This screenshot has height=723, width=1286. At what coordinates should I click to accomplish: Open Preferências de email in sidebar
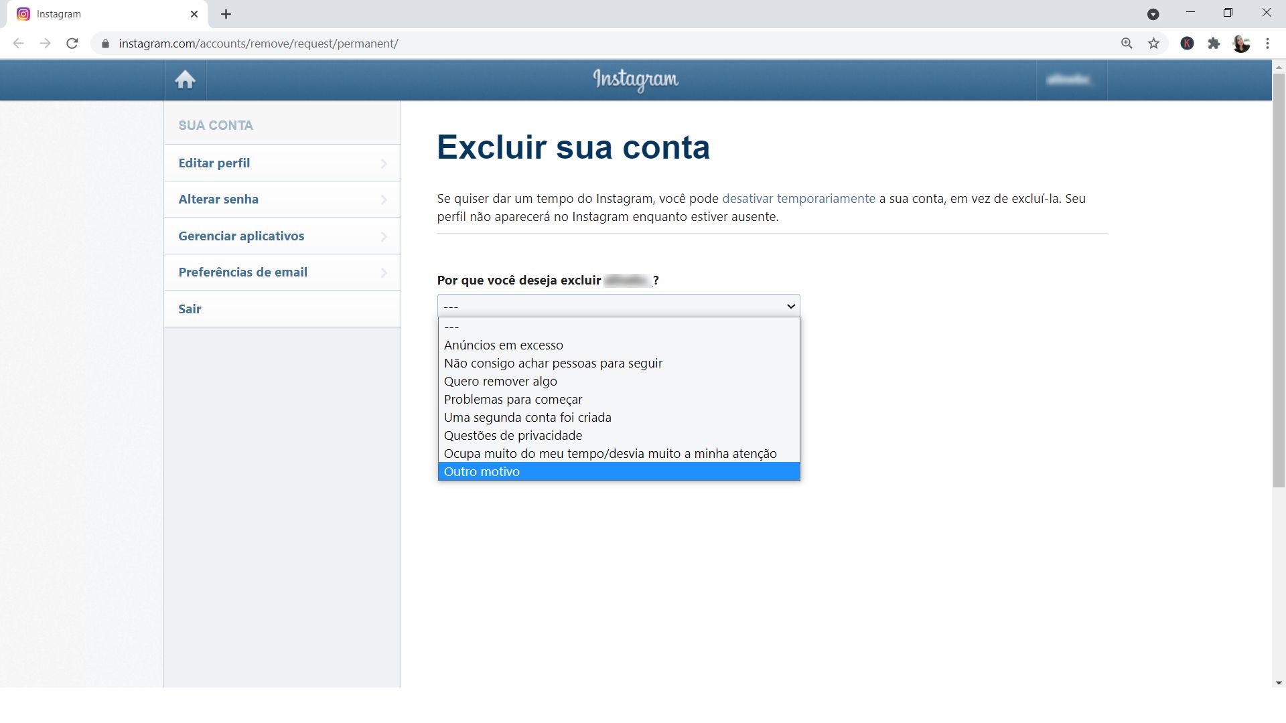coord(282,272)
